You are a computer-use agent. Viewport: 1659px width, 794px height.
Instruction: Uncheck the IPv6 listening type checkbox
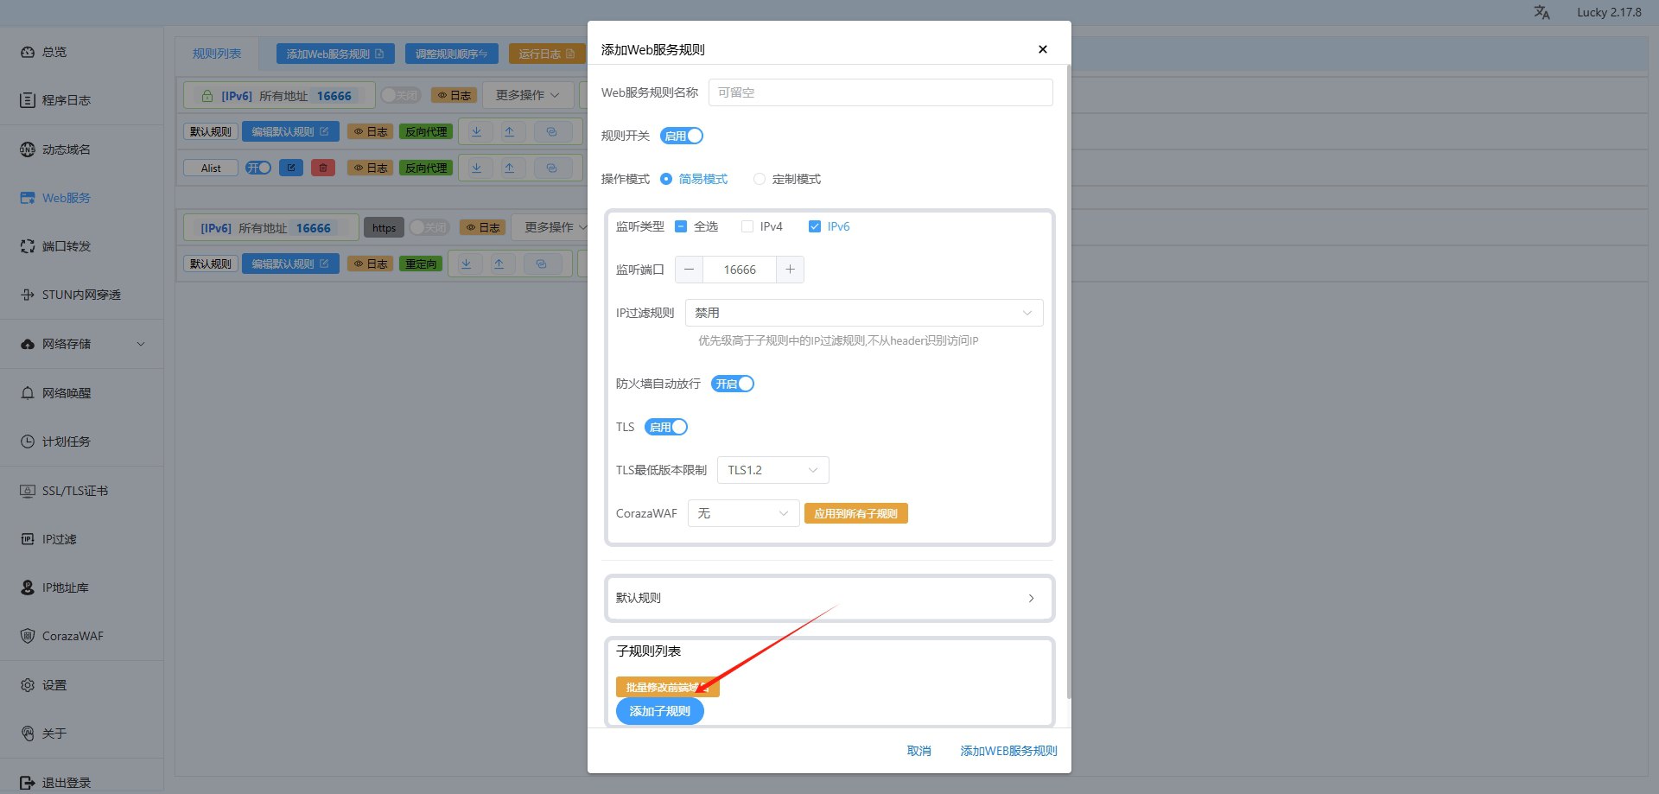coord(814,226)
